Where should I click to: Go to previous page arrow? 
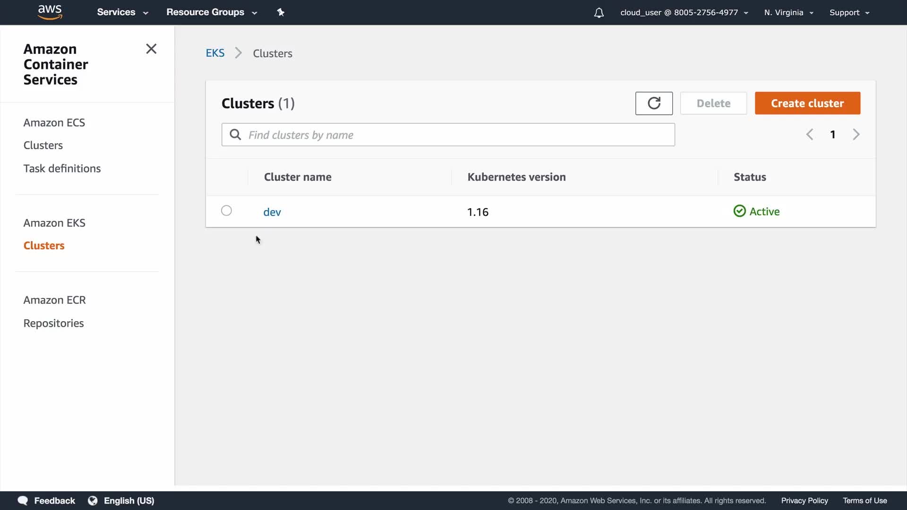coord(810,135)
